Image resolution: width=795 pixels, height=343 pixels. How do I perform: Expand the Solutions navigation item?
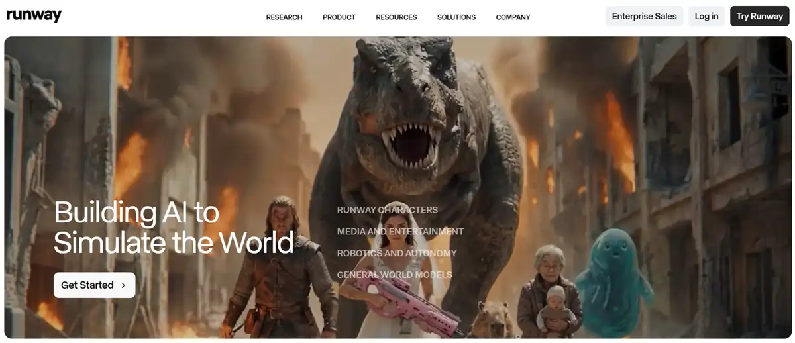(x=456, y=17)
